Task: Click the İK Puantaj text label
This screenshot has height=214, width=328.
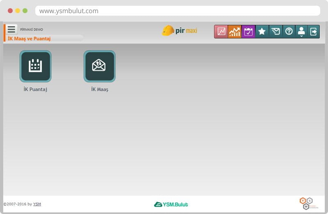Action: (35, 89)
